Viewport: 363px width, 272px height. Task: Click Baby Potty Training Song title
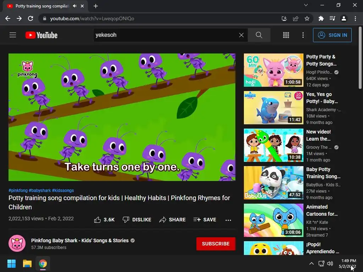323,173
